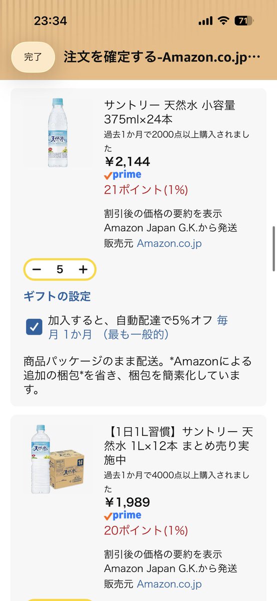277x601 pixels.
Task: Tap the 注文を確定する page title
Action: tap(162, 57)
